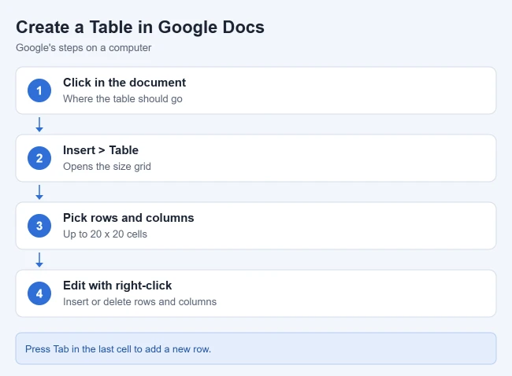The width and height of the screenshot is (512, 376).
Task: Click the 'Insert > Table' step title
Action: [x=101, y=150]
